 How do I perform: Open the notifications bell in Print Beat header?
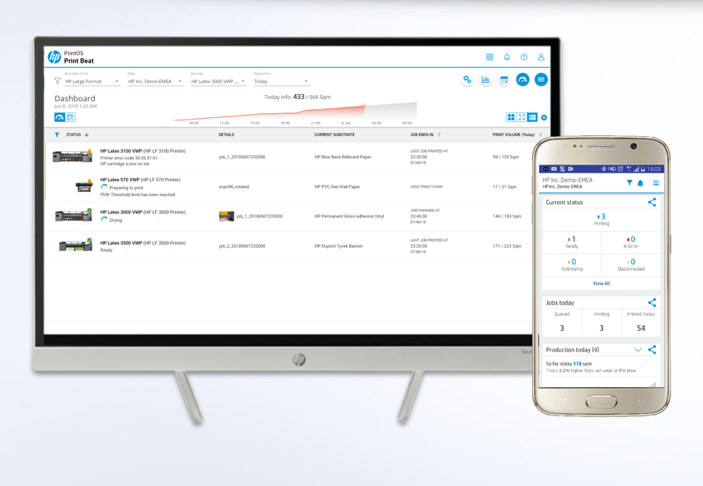click(507, 57)
